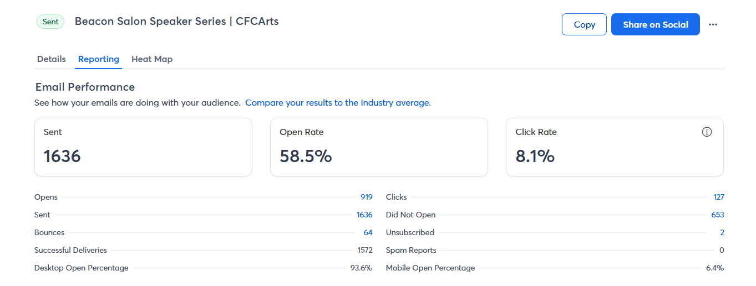Click the Beacon Salon Speaker Series title

coord(177,22)
